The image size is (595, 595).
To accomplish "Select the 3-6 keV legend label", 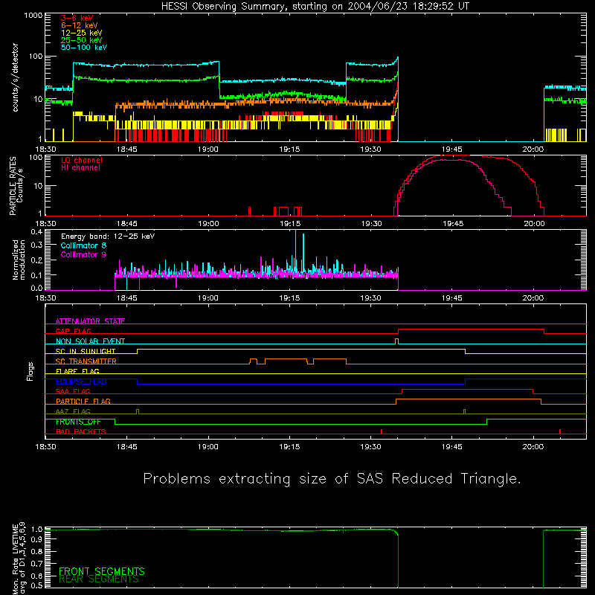I will (77, 18).
